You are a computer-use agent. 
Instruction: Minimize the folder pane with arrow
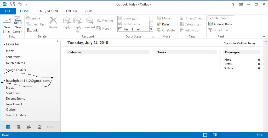(x=58, y=41)
